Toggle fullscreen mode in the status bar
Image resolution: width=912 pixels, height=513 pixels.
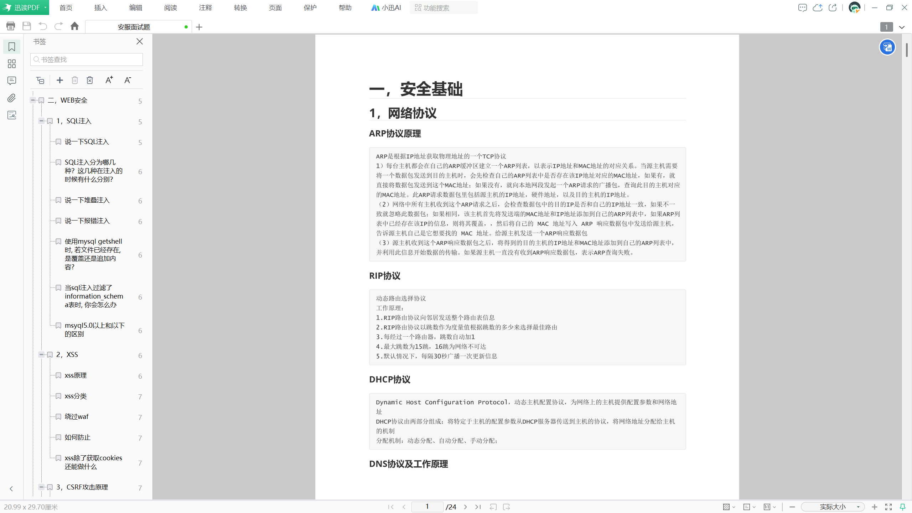888,507
